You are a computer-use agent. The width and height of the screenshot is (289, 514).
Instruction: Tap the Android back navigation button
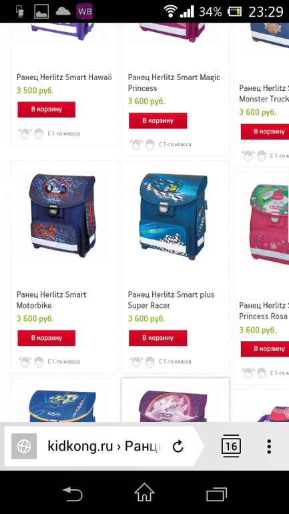coord(72,494)
